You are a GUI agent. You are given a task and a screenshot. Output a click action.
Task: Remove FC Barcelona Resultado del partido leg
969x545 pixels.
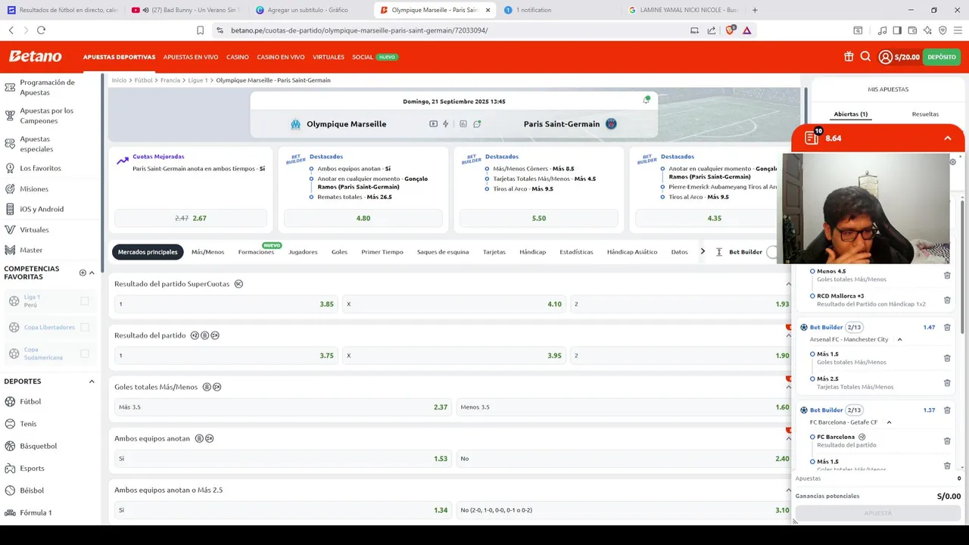[947, 441]
